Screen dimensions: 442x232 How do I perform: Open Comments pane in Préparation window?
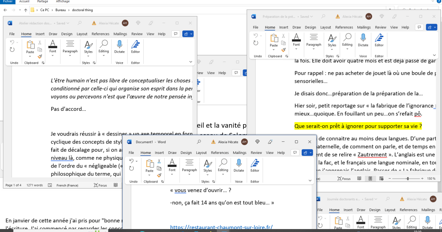tap(419, 27)
